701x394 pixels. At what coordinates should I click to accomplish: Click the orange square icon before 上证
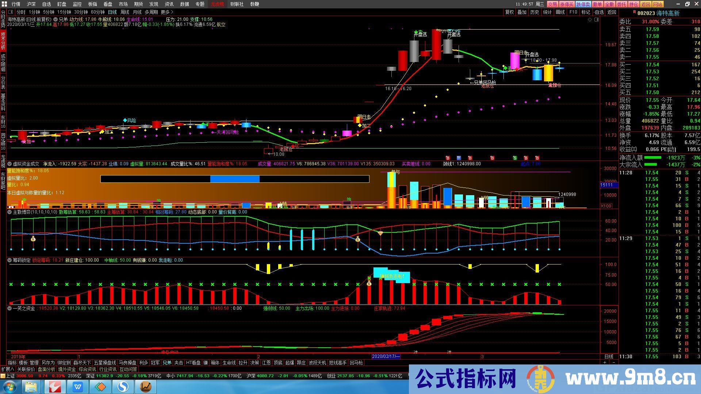tap(3, 376)
